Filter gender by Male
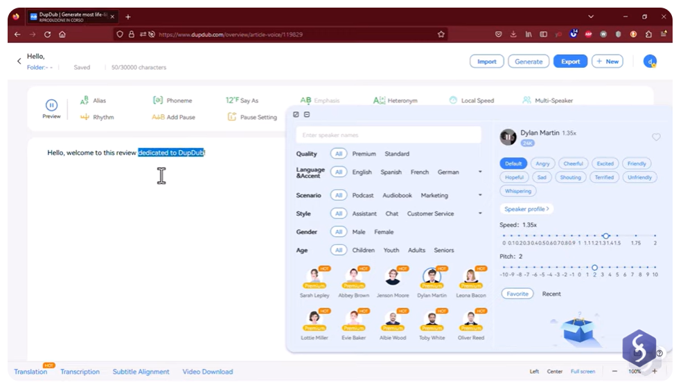The image size is (674, 389). tap(359, 232)
